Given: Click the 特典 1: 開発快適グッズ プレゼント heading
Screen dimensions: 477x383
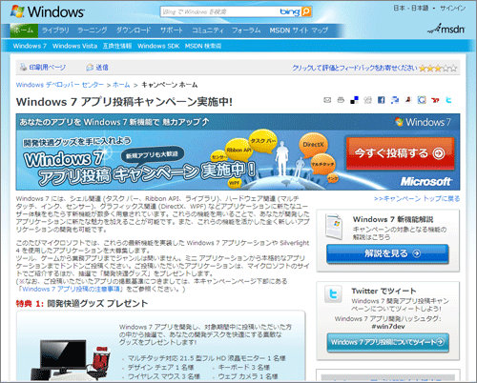Looking at the screenshot, I should (x=82, y=304).
